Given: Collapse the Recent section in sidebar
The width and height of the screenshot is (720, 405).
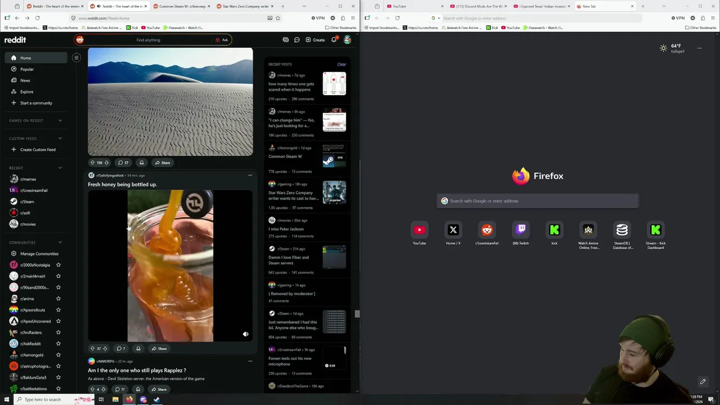Looking at the screenshot, I should (60, 168).
